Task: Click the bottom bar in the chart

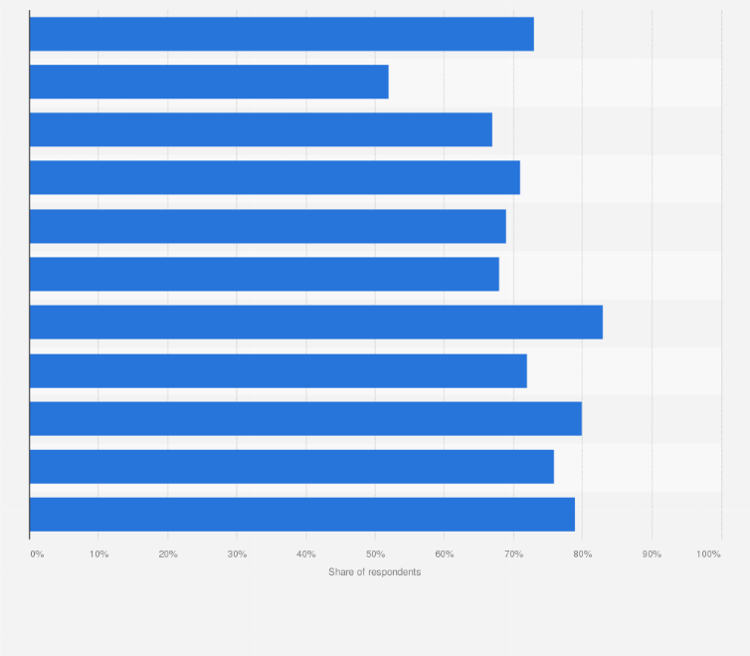Action: (x=302, y=514)
